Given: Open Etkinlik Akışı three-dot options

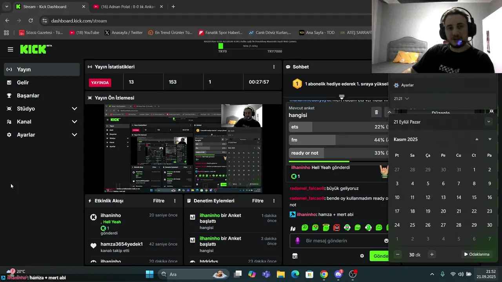Looking at the screenshot, I should click(175, 201).
